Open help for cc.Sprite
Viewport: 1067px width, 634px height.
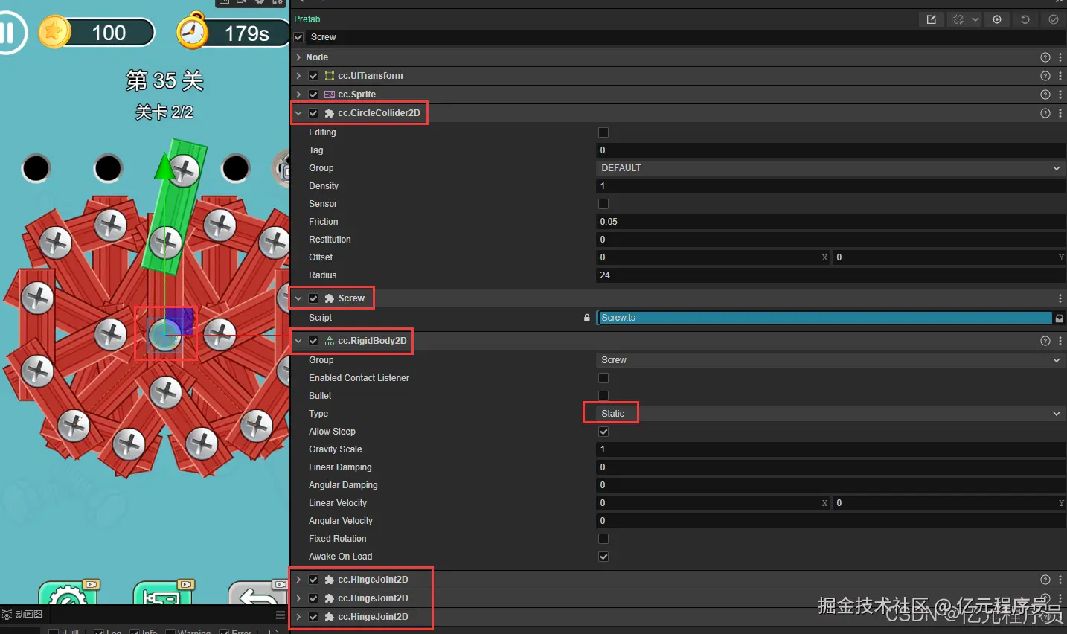coord(1045,95)
